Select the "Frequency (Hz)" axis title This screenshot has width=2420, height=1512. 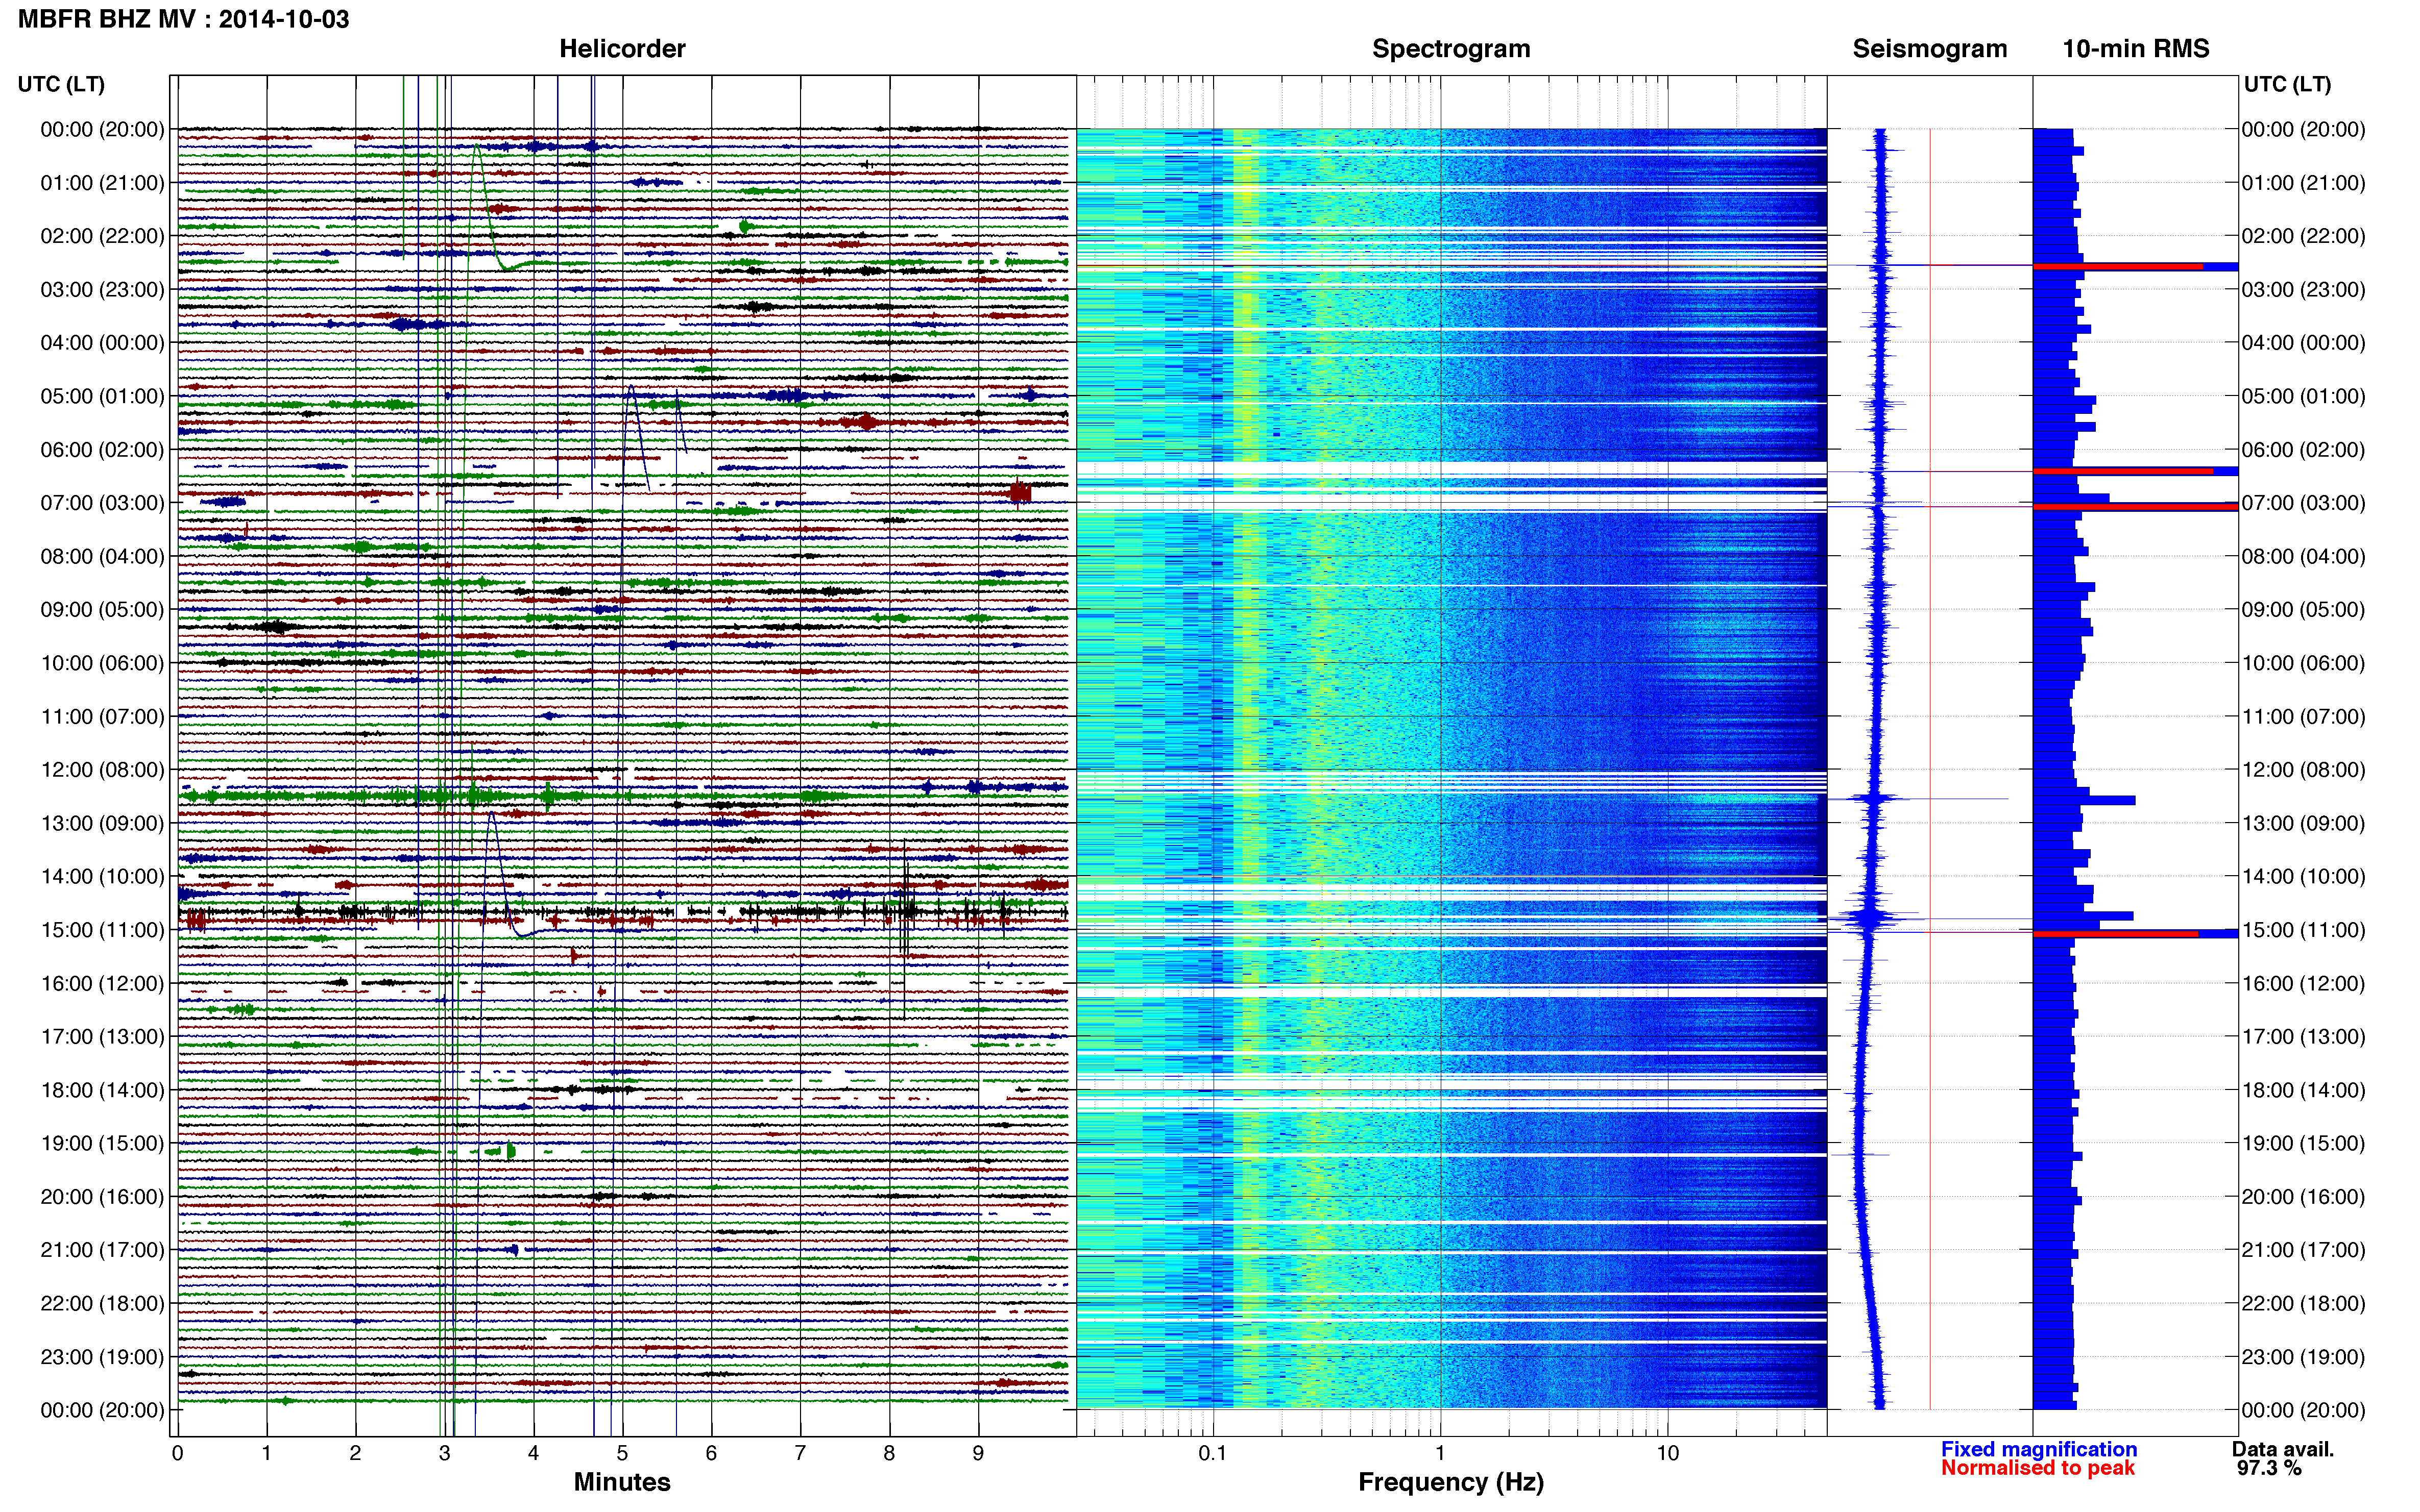click(x=1450, y=1482)
